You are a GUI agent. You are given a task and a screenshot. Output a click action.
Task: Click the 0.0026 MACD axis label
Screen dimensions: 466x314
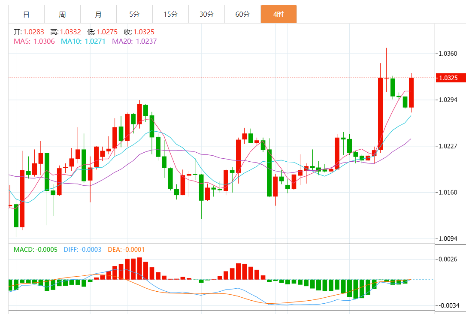pos(448,260)
